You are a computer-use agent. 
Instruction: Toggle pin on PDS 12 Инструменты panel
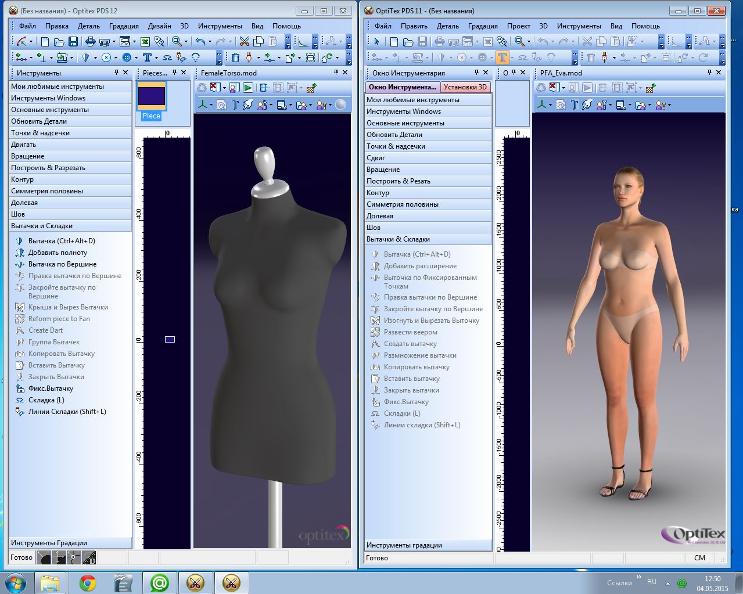(x=117, y=73)
